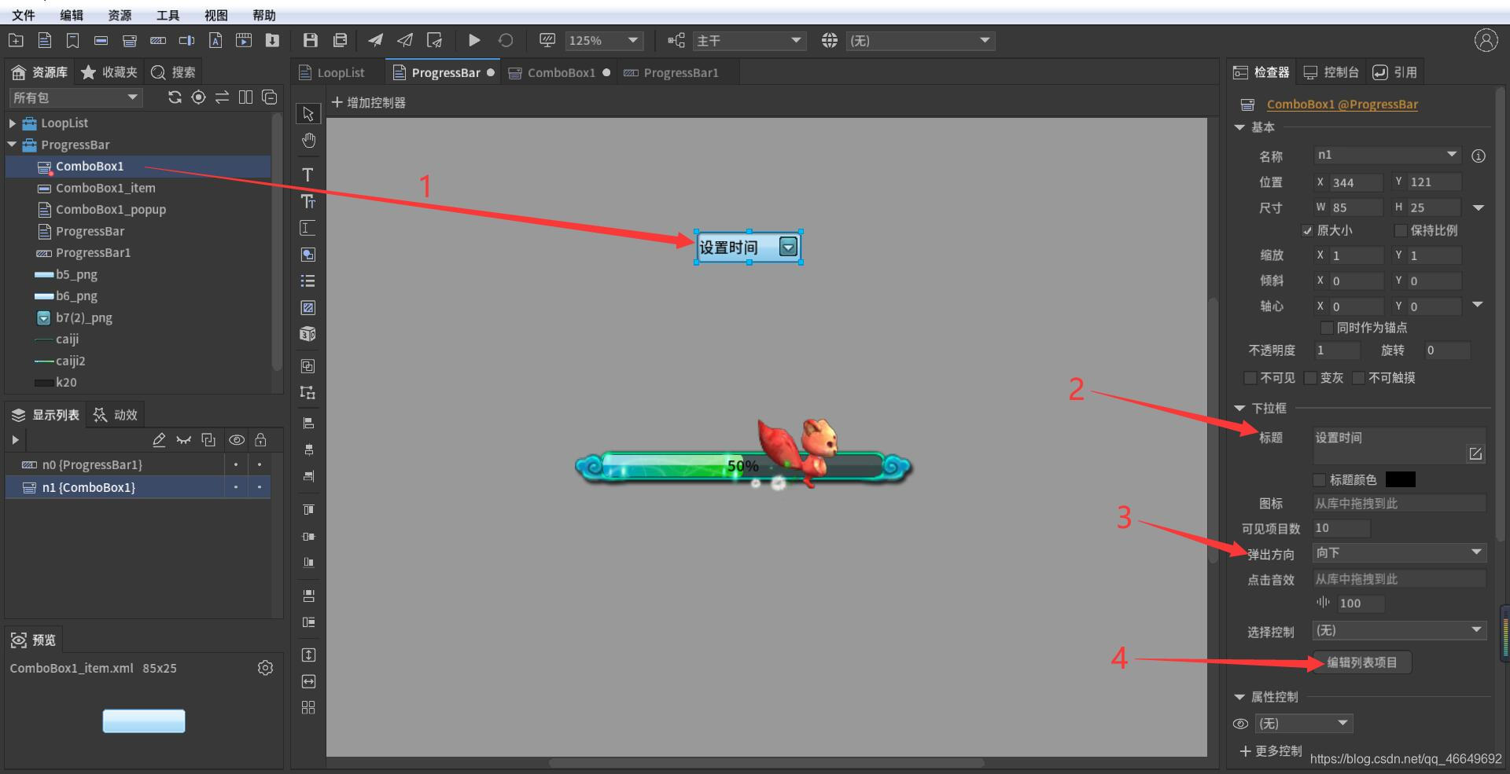Open the 所有包 package filter dropdown

(x=75, y=97)
